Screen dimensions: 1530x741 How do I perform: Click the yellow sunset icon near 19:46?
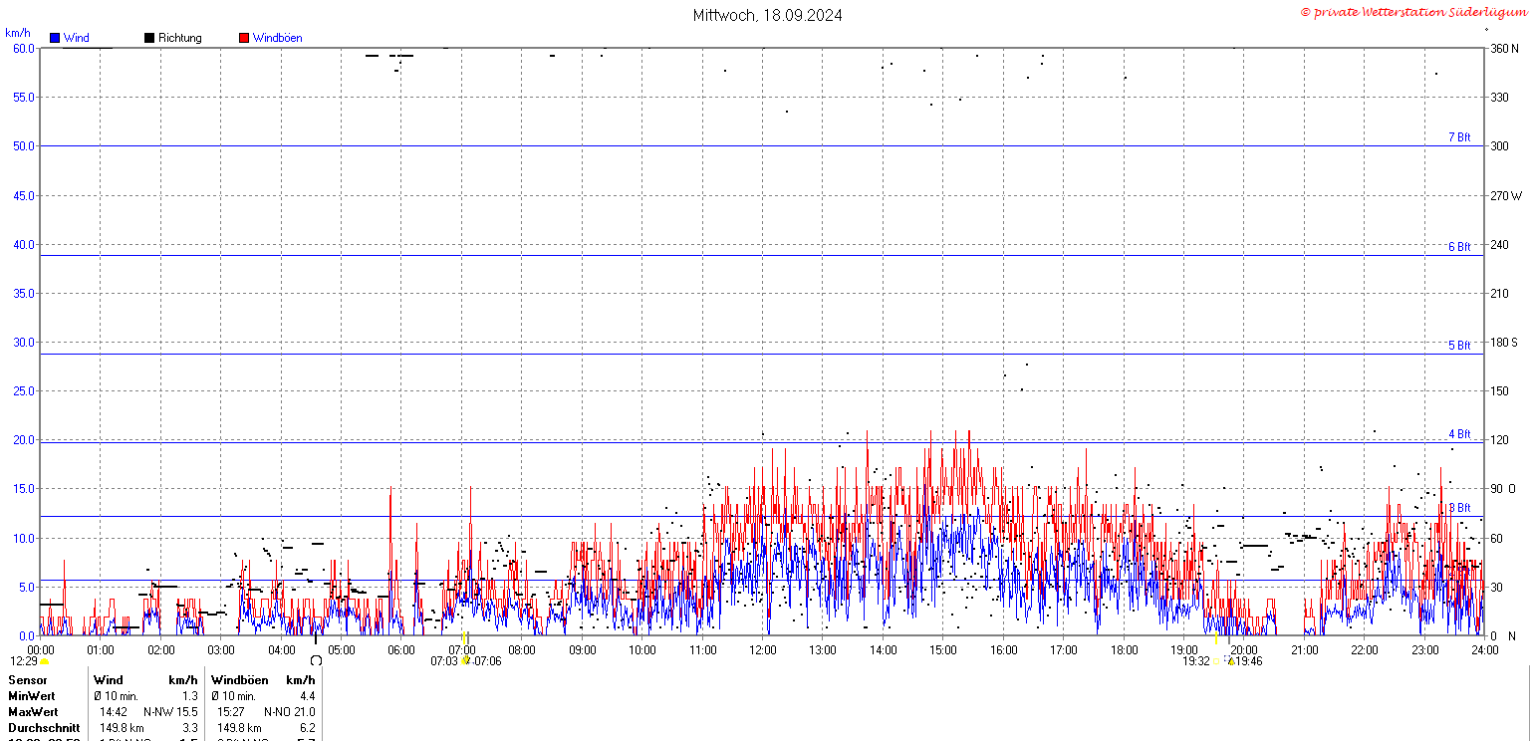1231,660
